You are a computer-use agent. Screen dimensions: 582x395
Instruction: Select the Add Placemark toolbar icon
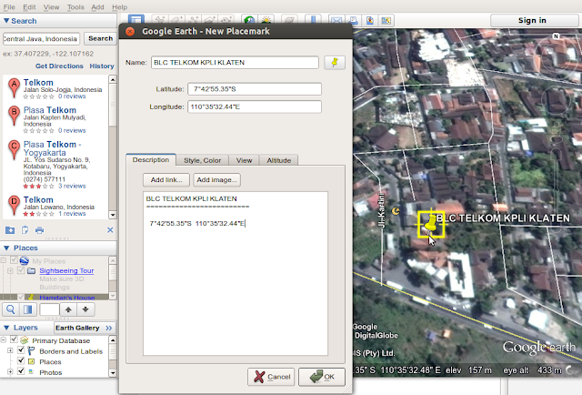(x=160, y=20)
